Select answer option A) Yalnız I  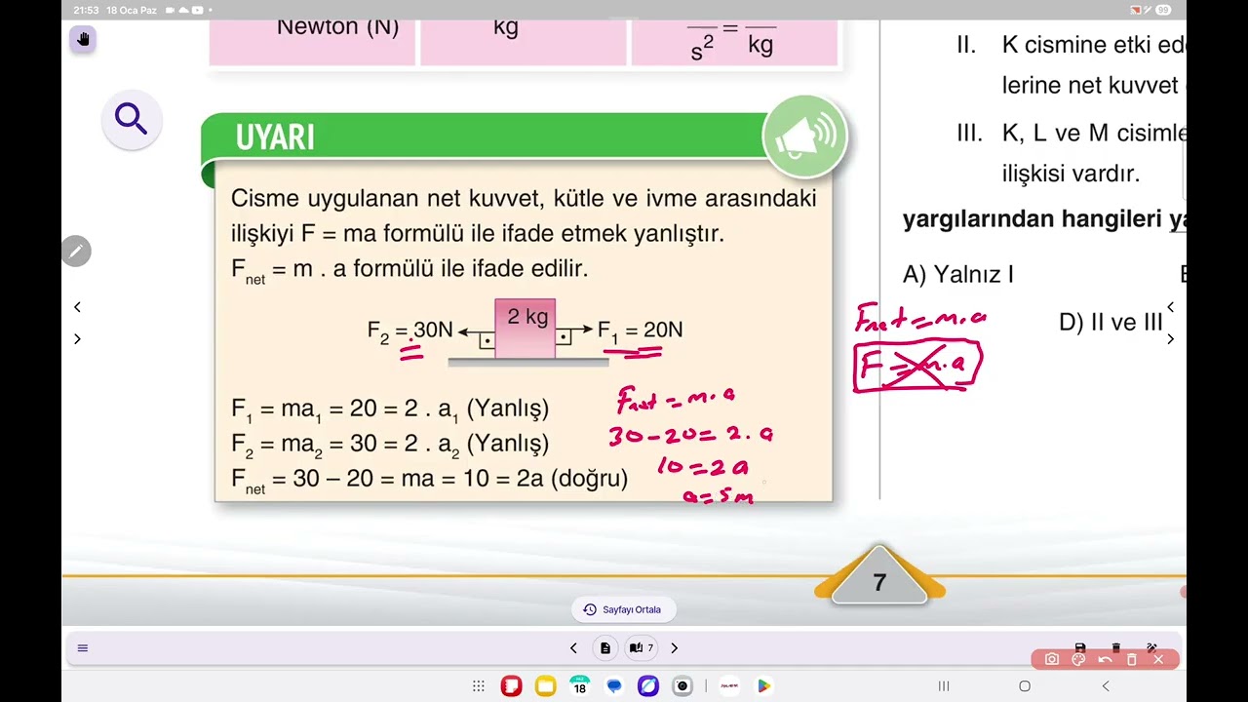click(958, 275)
